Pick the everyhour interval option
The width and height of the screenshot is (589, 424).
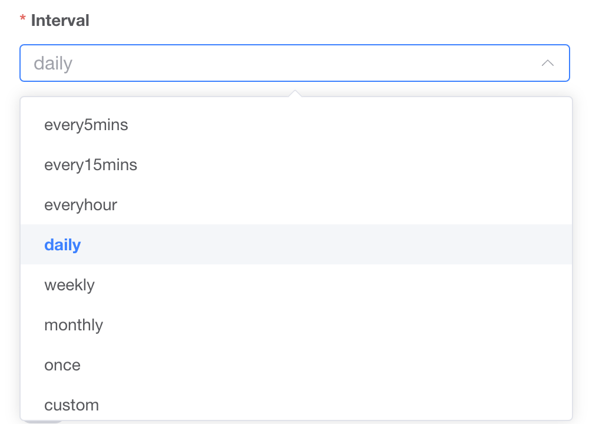pyautogui.click(x=81, y=205)
